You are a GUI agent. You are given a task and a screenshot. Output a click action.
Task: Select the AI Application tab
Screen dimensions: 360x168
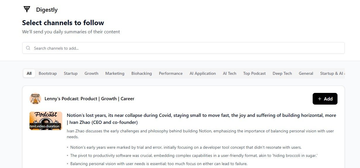click(202, 73)
